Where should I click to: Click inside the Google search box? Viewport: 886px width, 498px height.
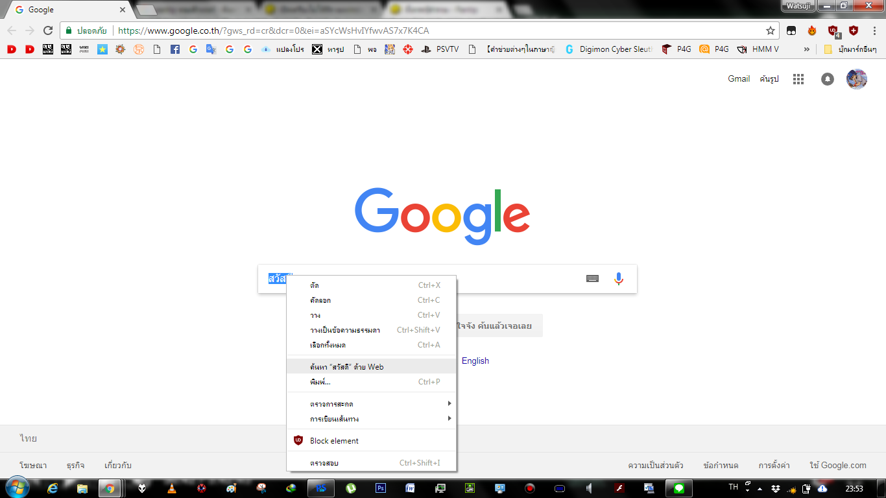(448, 279)
